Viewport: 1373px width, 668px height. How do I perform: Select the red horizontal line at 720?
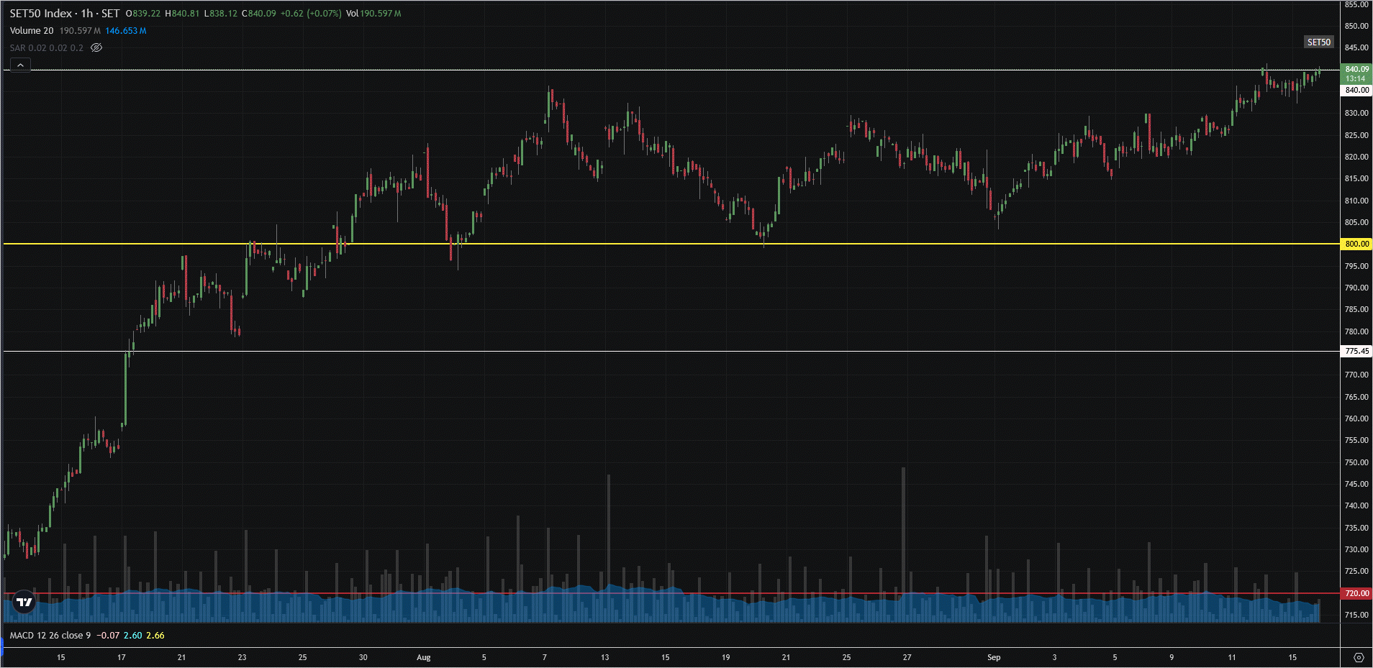[648, 593]
